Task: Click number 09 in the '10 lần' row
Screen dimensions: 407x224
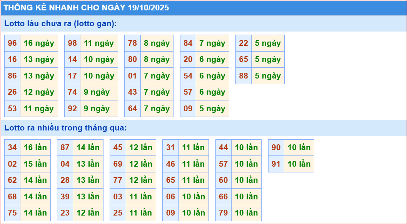Action: pyautogui.click(x=170, y=213)
